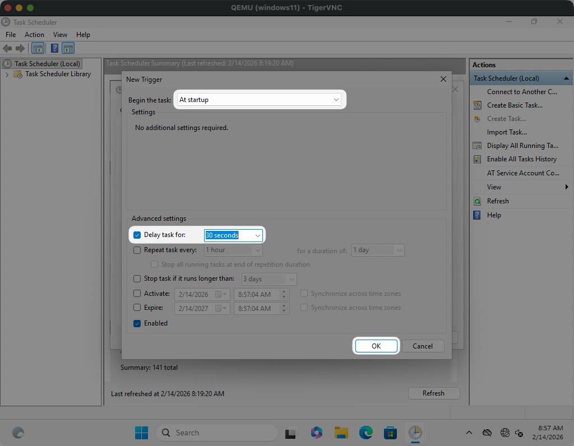Open Microsoft Store from the taskbar
This screenshot has height=446, width=574.
390,433
